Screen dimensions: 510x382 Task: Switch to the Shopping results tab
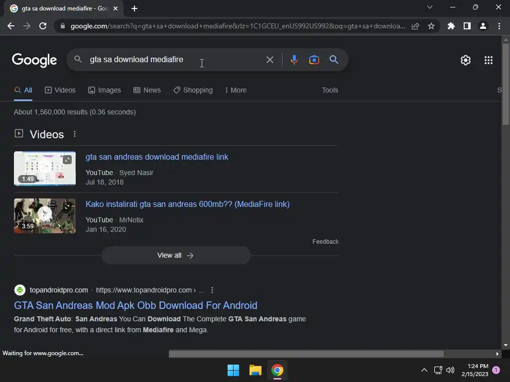(193, 91)
